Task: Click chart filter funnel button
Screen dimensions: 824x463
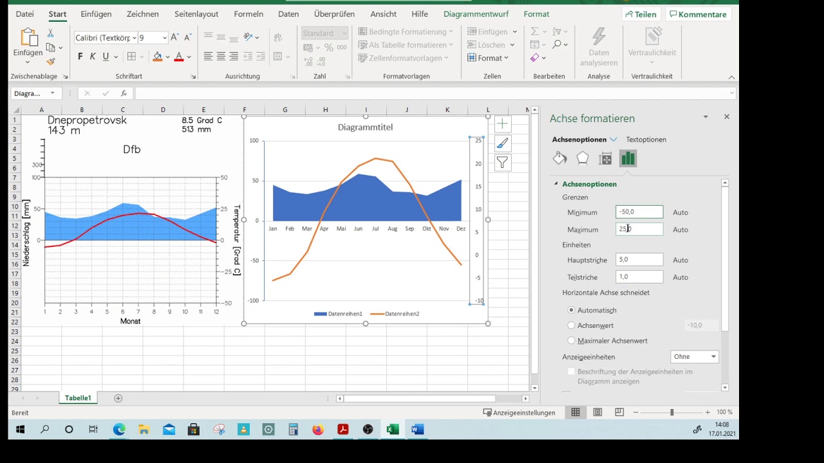Action: tap(502, 163)
